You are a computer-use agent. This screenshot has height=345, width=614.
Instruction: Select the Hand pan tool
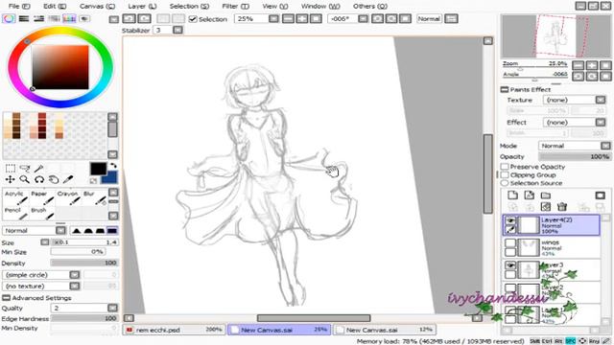pyautogui.click(x=54, y=179)
